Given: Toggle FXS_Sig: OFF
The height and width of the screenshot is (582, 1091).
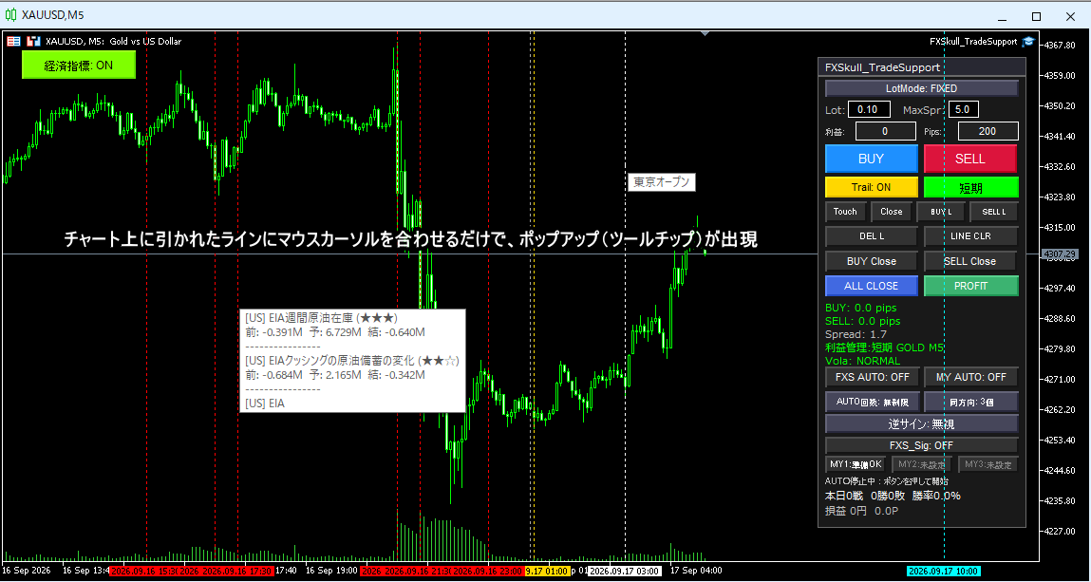Looking at the screenshot, I should click(x=921, y=445).
